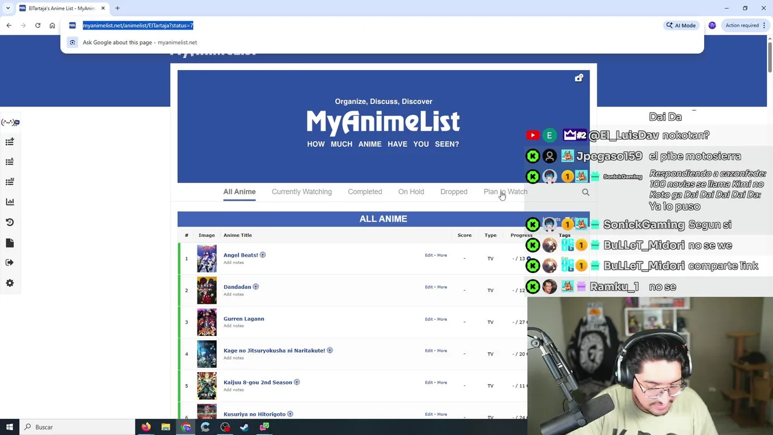Click More on the Kaijuu 8-gou row

tap(442, 382)
